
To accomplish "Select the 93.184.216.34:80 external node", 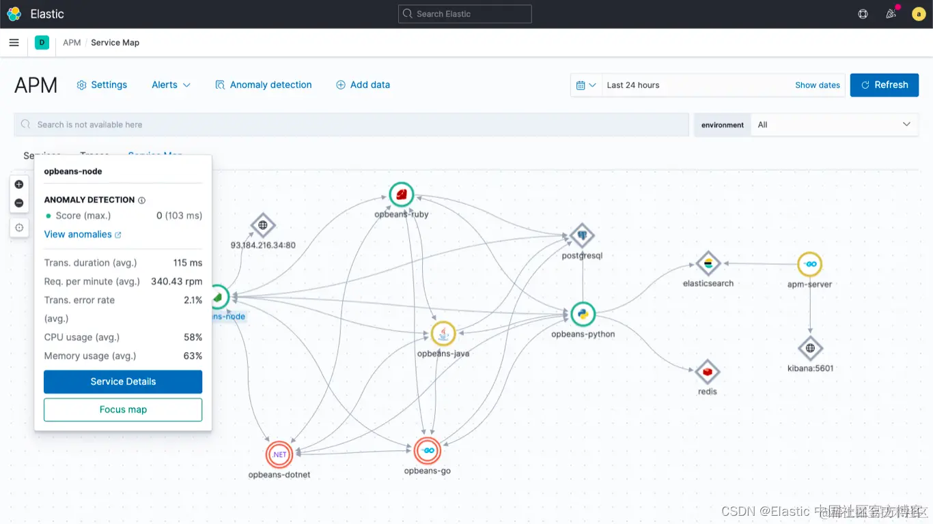I will [263, 225].
